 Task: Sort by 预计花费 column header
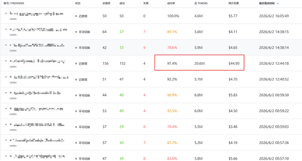[234, 3]
